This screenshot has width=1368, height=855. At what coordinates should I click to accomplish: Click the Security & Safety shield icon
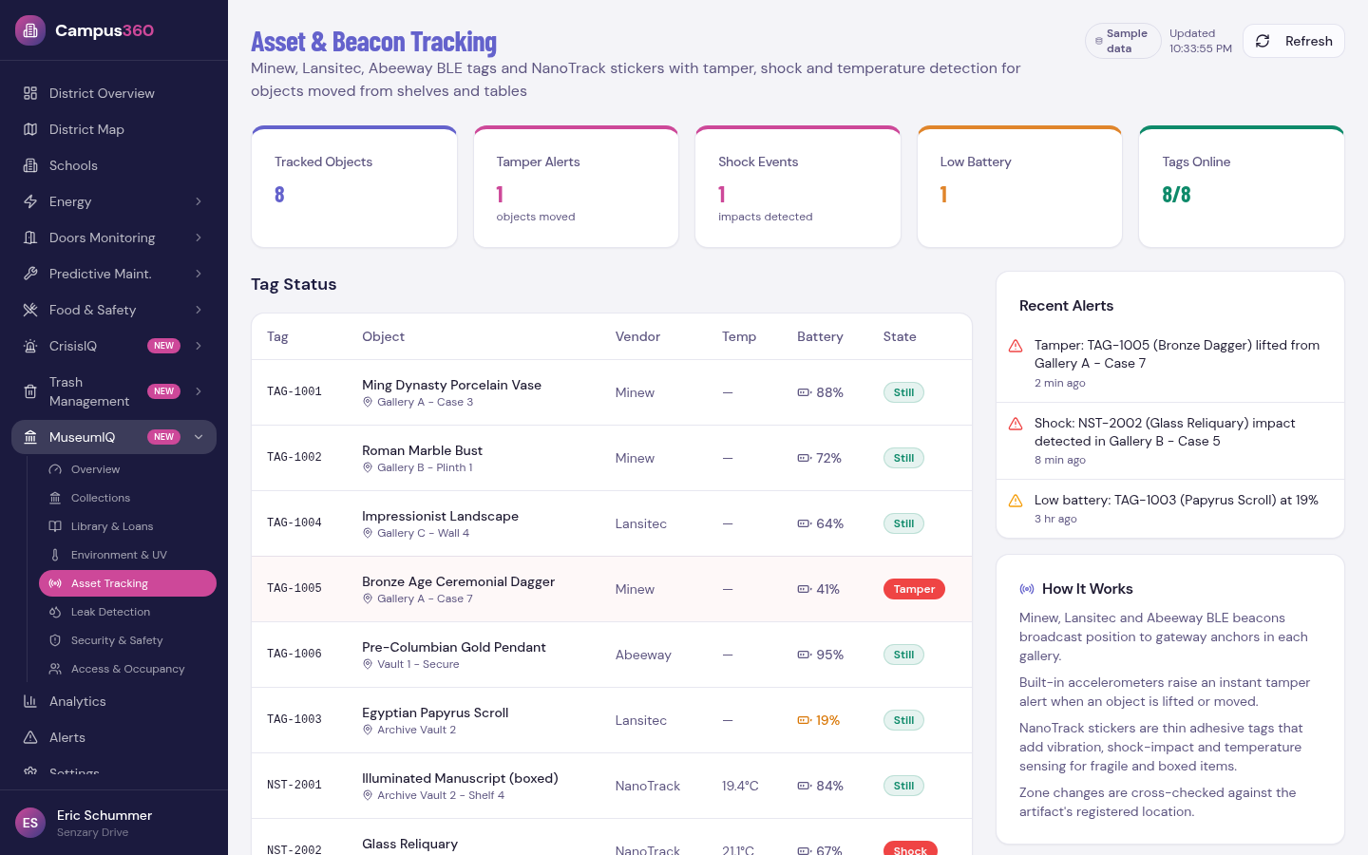(55, 640)
